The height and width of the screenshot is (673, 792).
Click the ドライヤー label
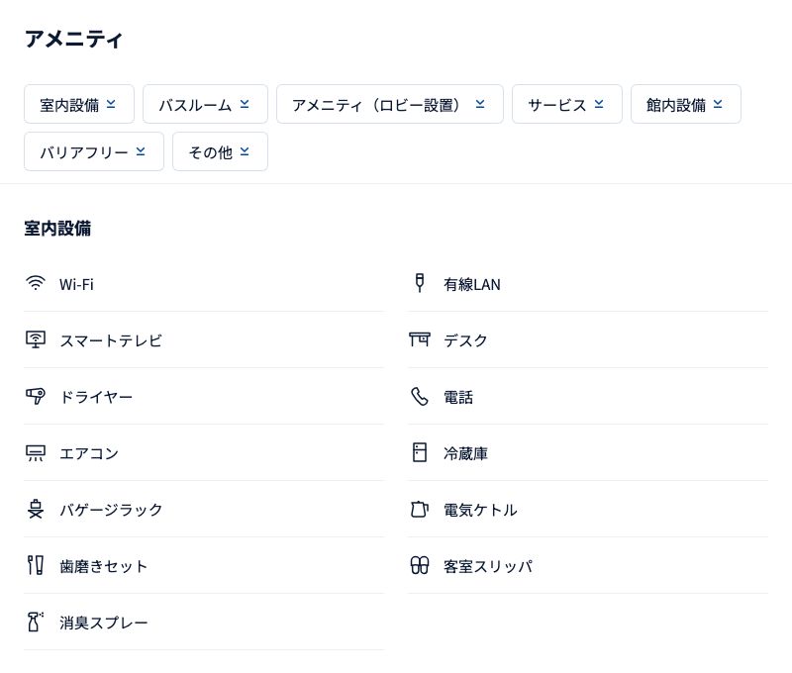[x=96, y=397]
